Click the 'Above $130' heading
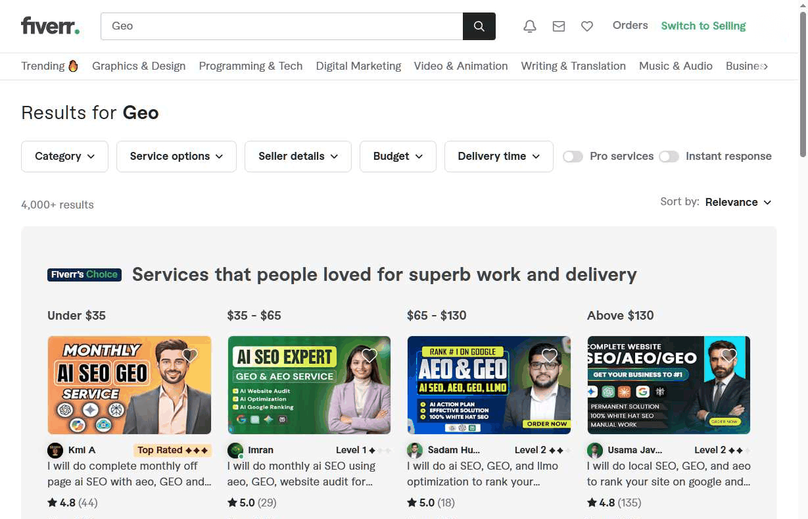Image resolution: width=808 pixels, height=519 pixels. (x=621, y=315)
